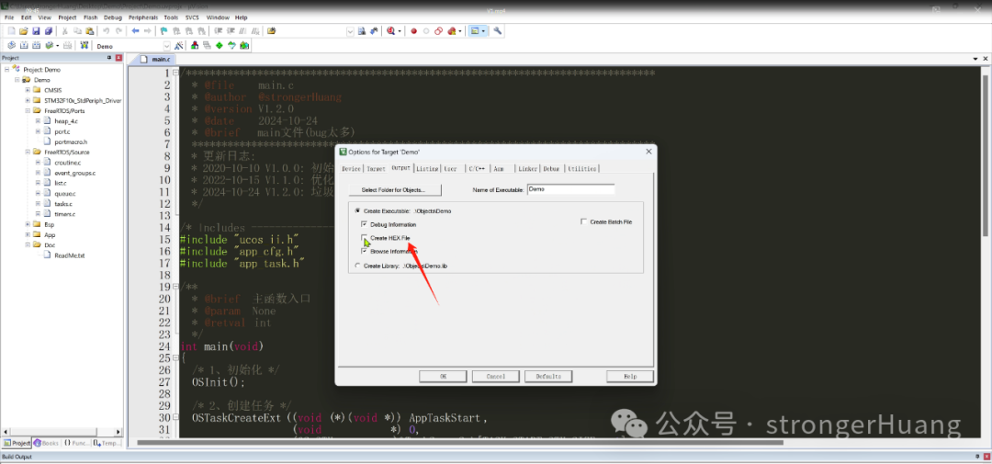Click the Translate current file icon
This screenshot has width=992, height=464.
point(11,46)
